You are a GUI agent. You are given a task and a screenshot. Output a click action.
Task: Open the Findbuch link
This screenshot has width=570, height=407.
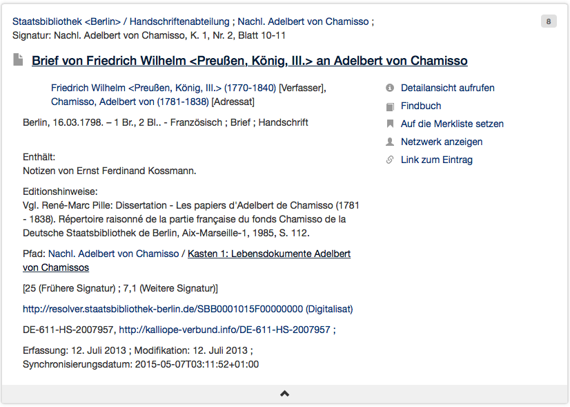421,106
